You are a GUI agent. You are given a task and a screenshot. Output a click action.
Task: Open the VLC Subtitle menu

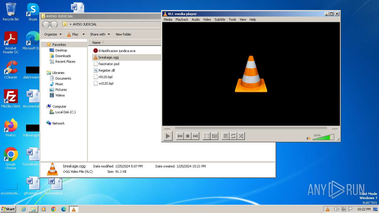click(220, 20)
